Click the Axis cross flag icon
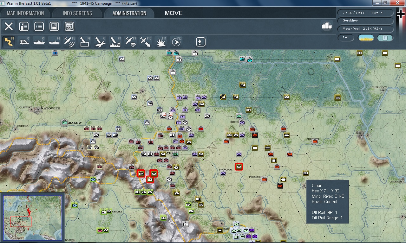406x243 pixels. click(401, 14)
